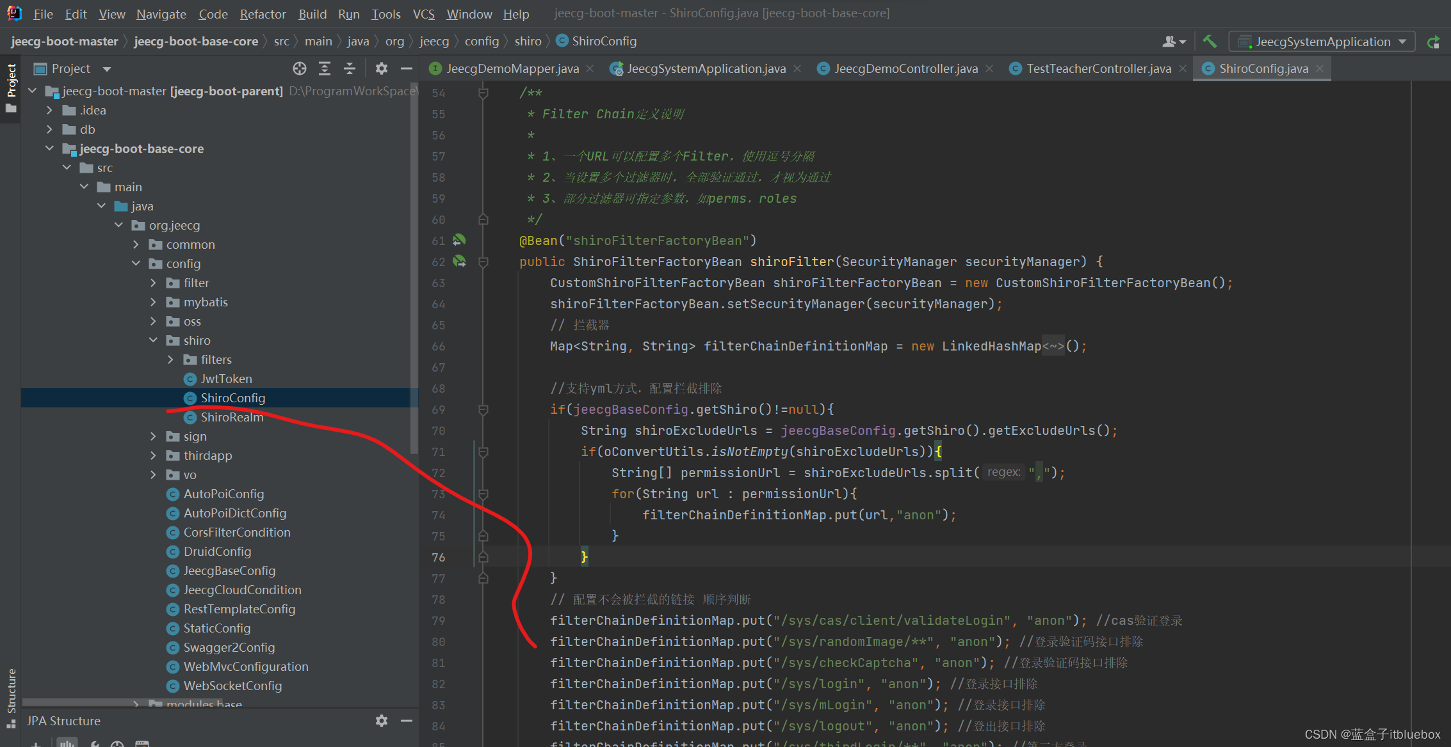Click the Collapse All icon in Project toolbar
1451x747 pixels.
349,68
